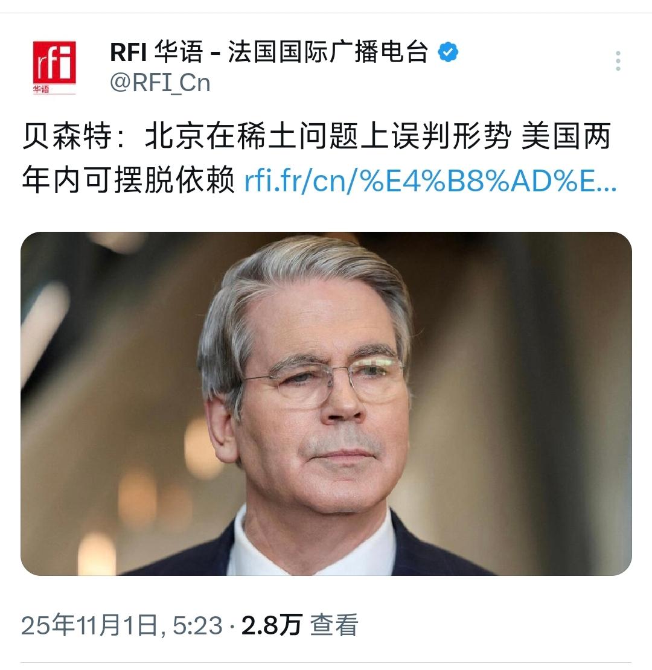Open the three-dot more options menu
Viewport: 652px width, 670px height.
click(618, 61)
